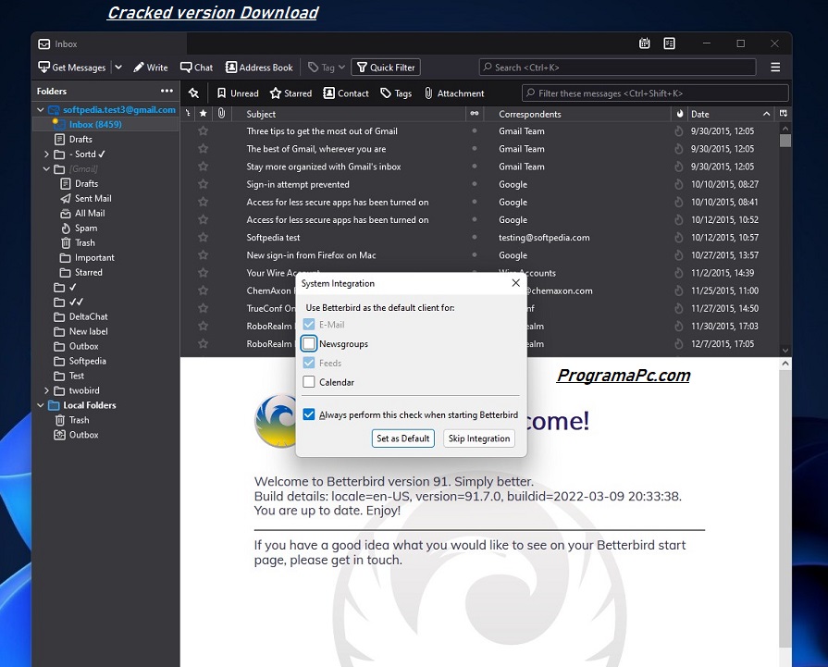Filter messages by Starred

point(290,93)
